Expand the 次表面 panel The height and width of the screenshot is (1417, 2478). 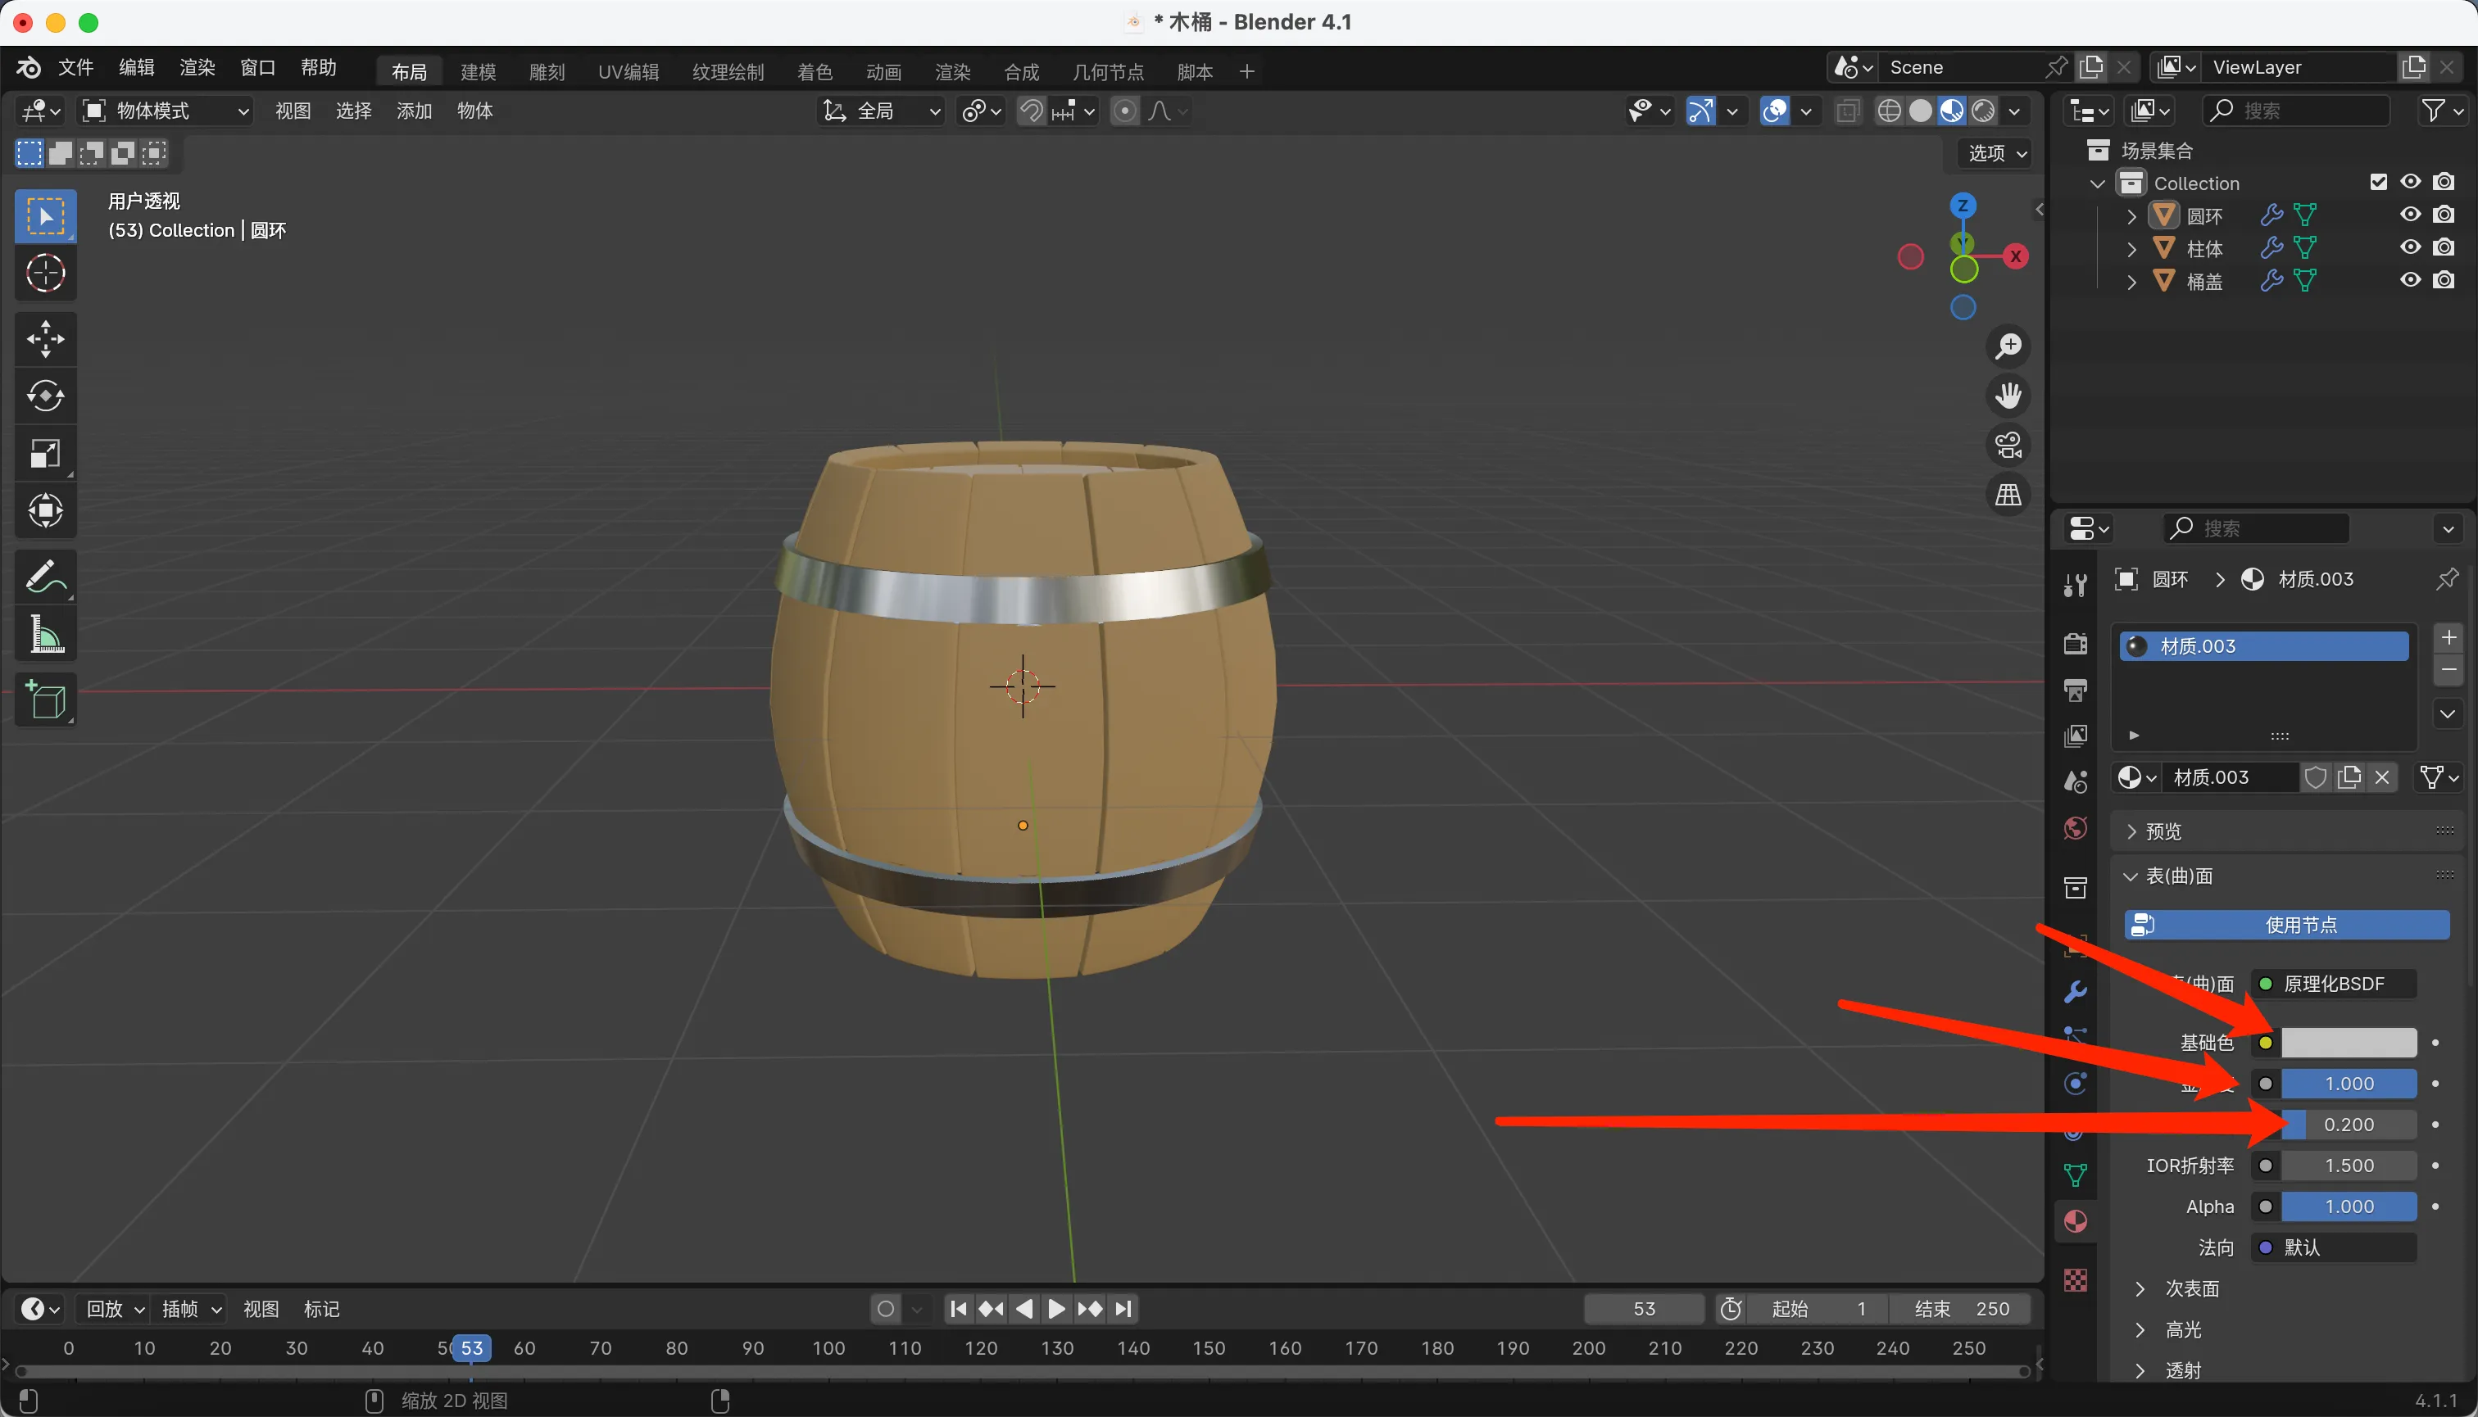coord(2190,1288)
